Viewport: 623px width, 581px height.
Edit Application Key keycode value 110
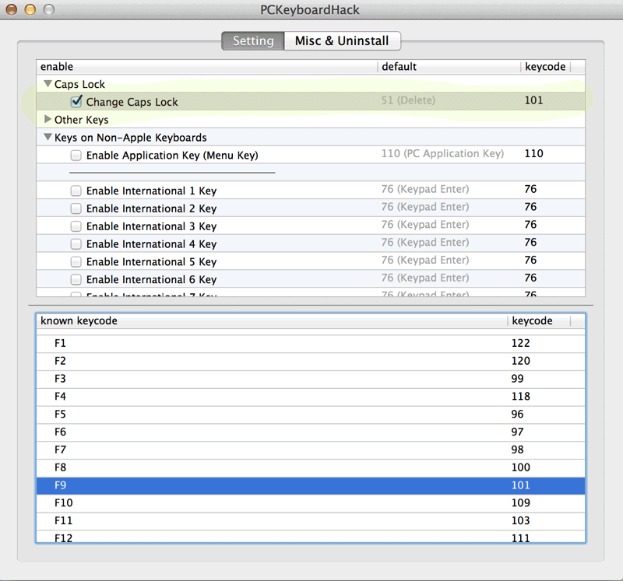click(x=533, y=153)
